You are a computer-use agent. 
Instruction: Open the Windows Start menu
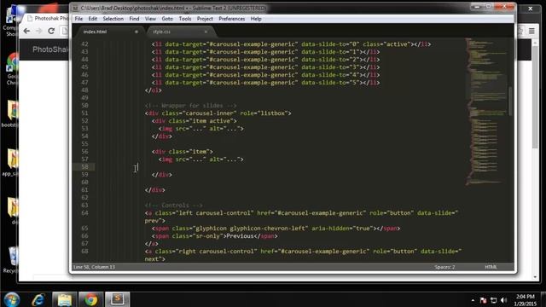coord(12,299)
